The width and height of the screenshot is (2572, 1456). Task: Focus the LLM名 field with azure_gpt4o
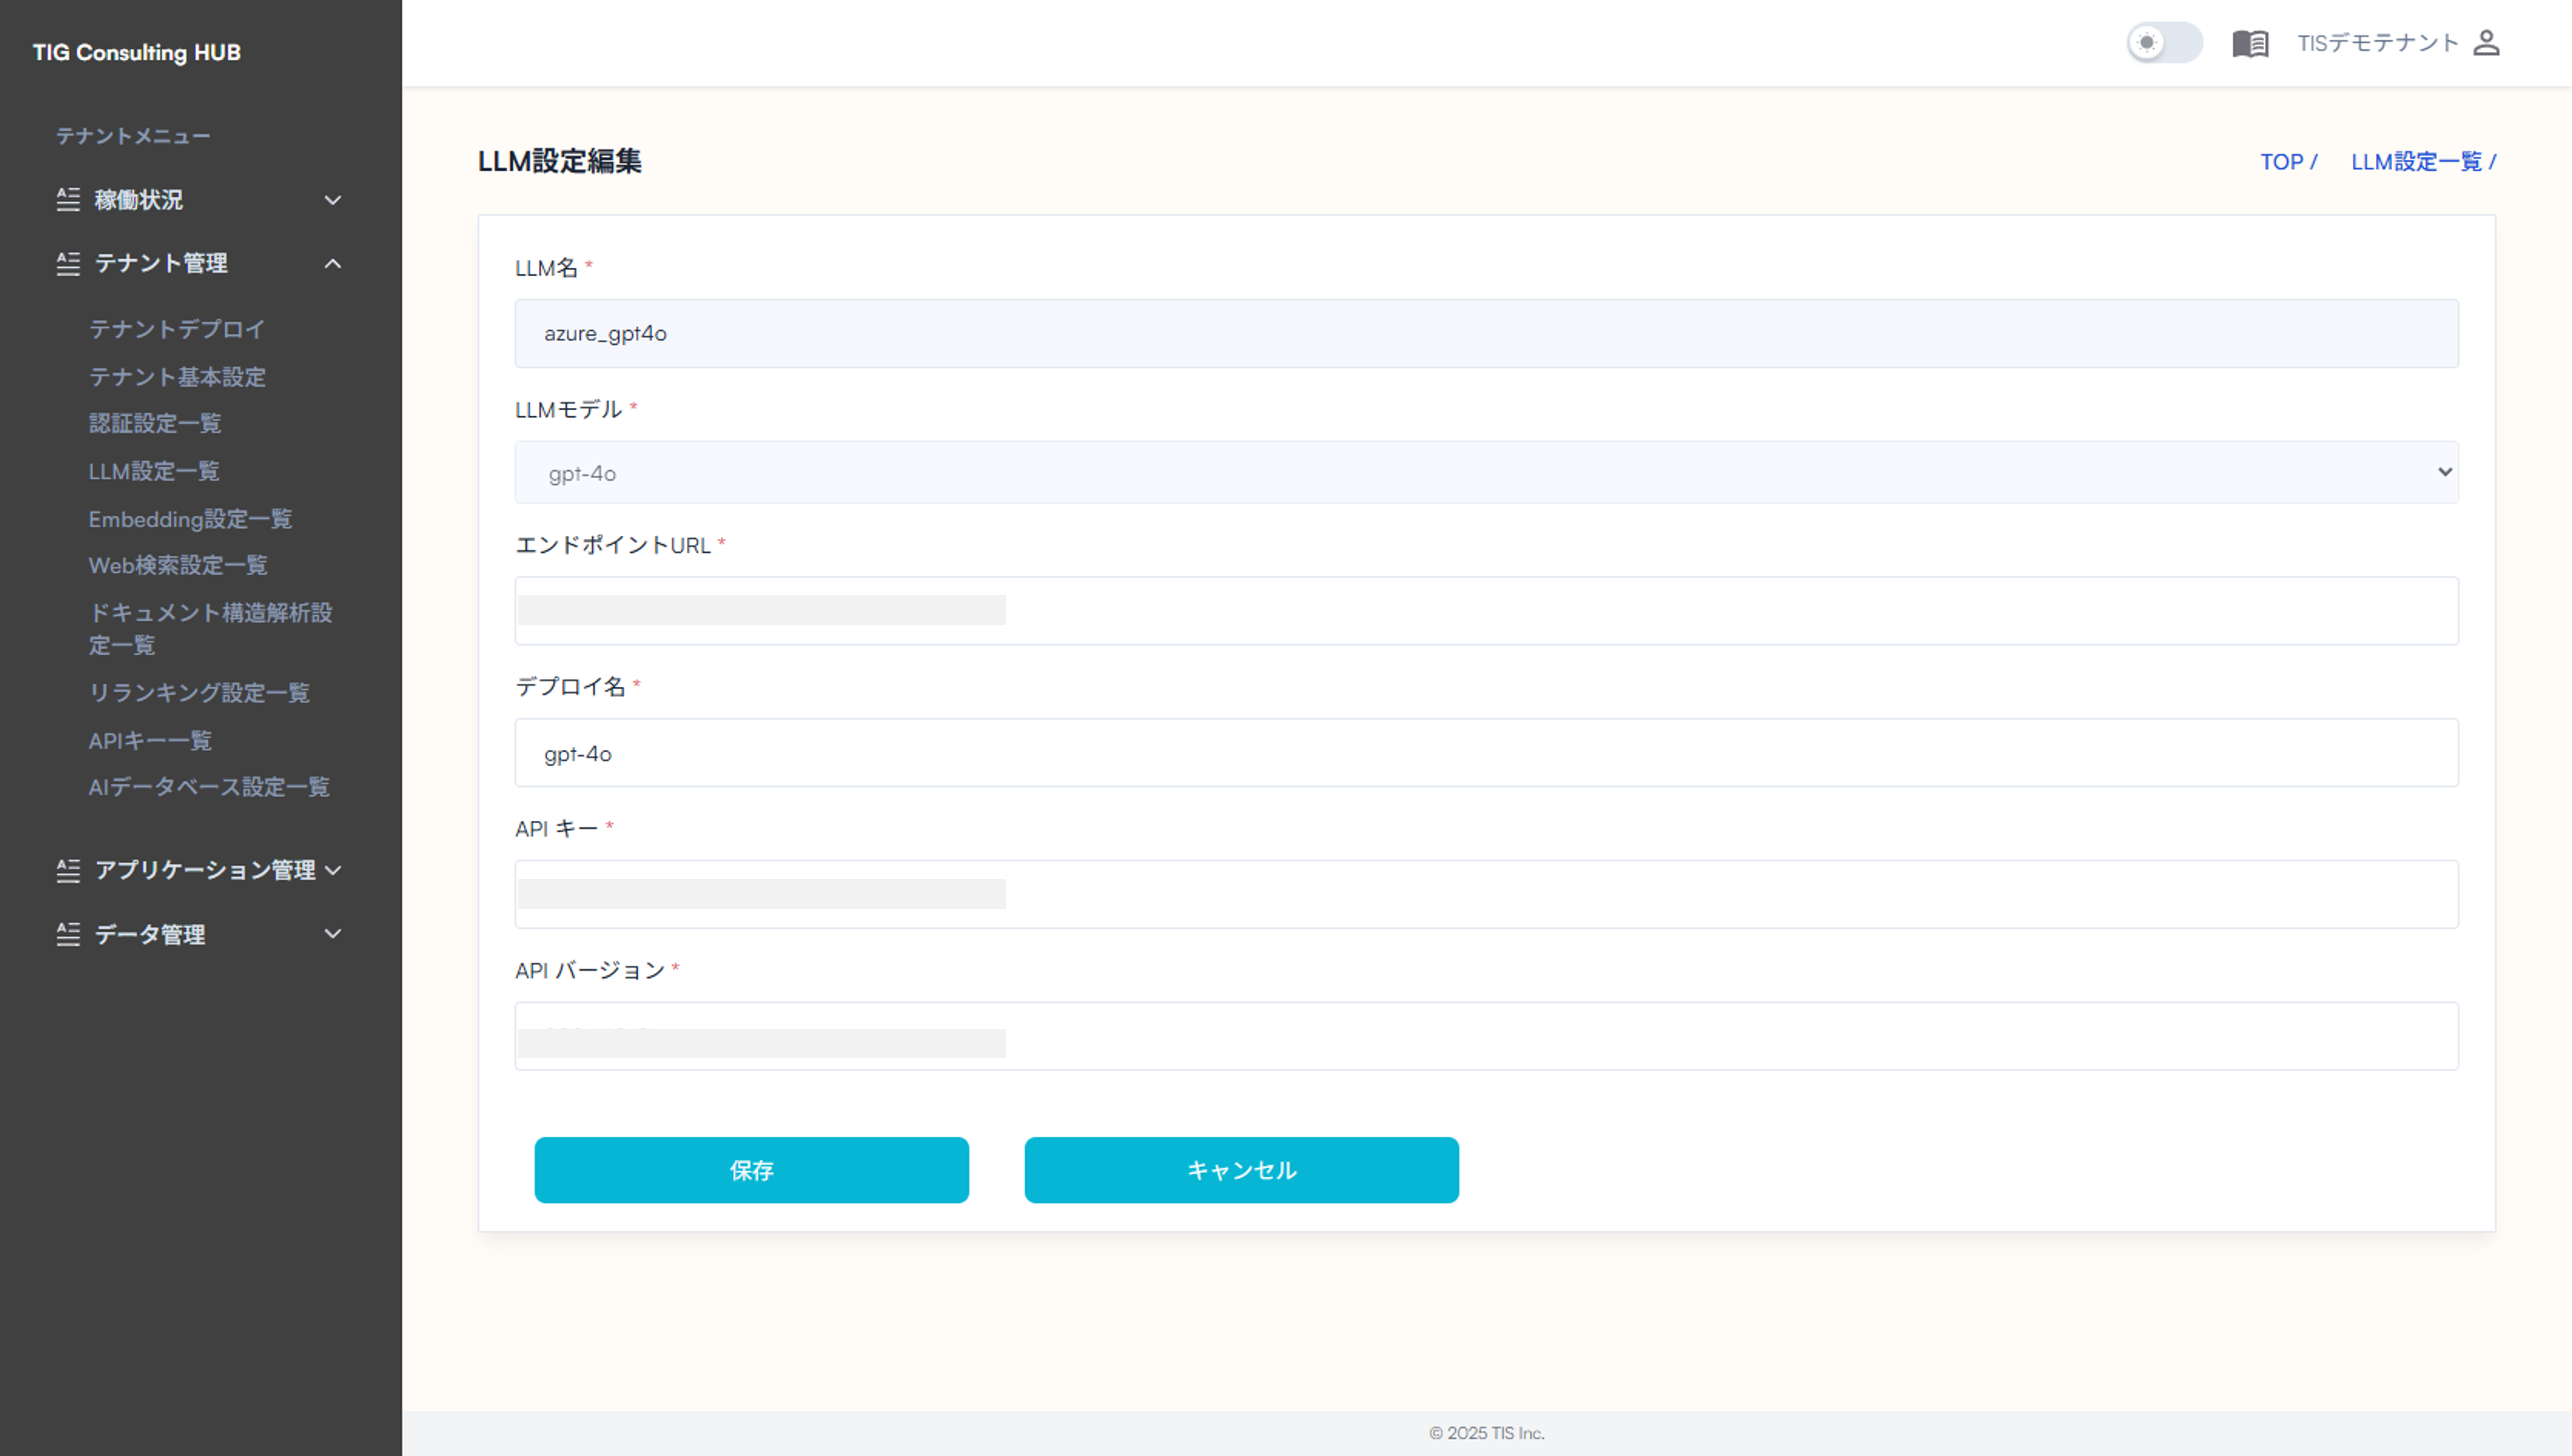click(1486, 333)
